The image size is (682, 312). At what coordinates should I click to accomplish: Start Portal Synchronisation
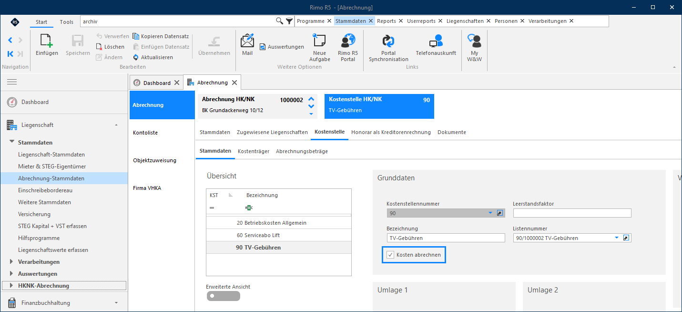coord(388,41)
